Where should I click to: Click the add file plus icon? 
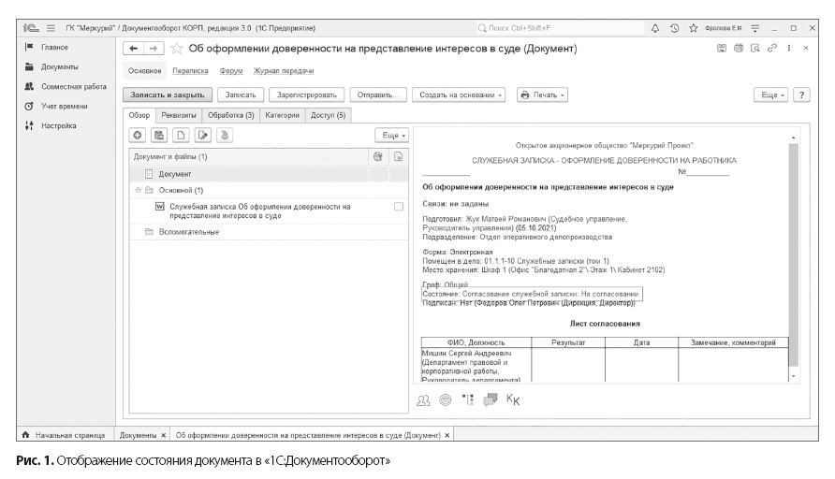pyautogui.click(x=138, y=135)
